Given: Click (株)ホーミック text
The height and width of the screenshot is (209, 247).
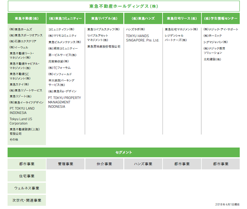Looking at the screenshot, I should [213, 35].
